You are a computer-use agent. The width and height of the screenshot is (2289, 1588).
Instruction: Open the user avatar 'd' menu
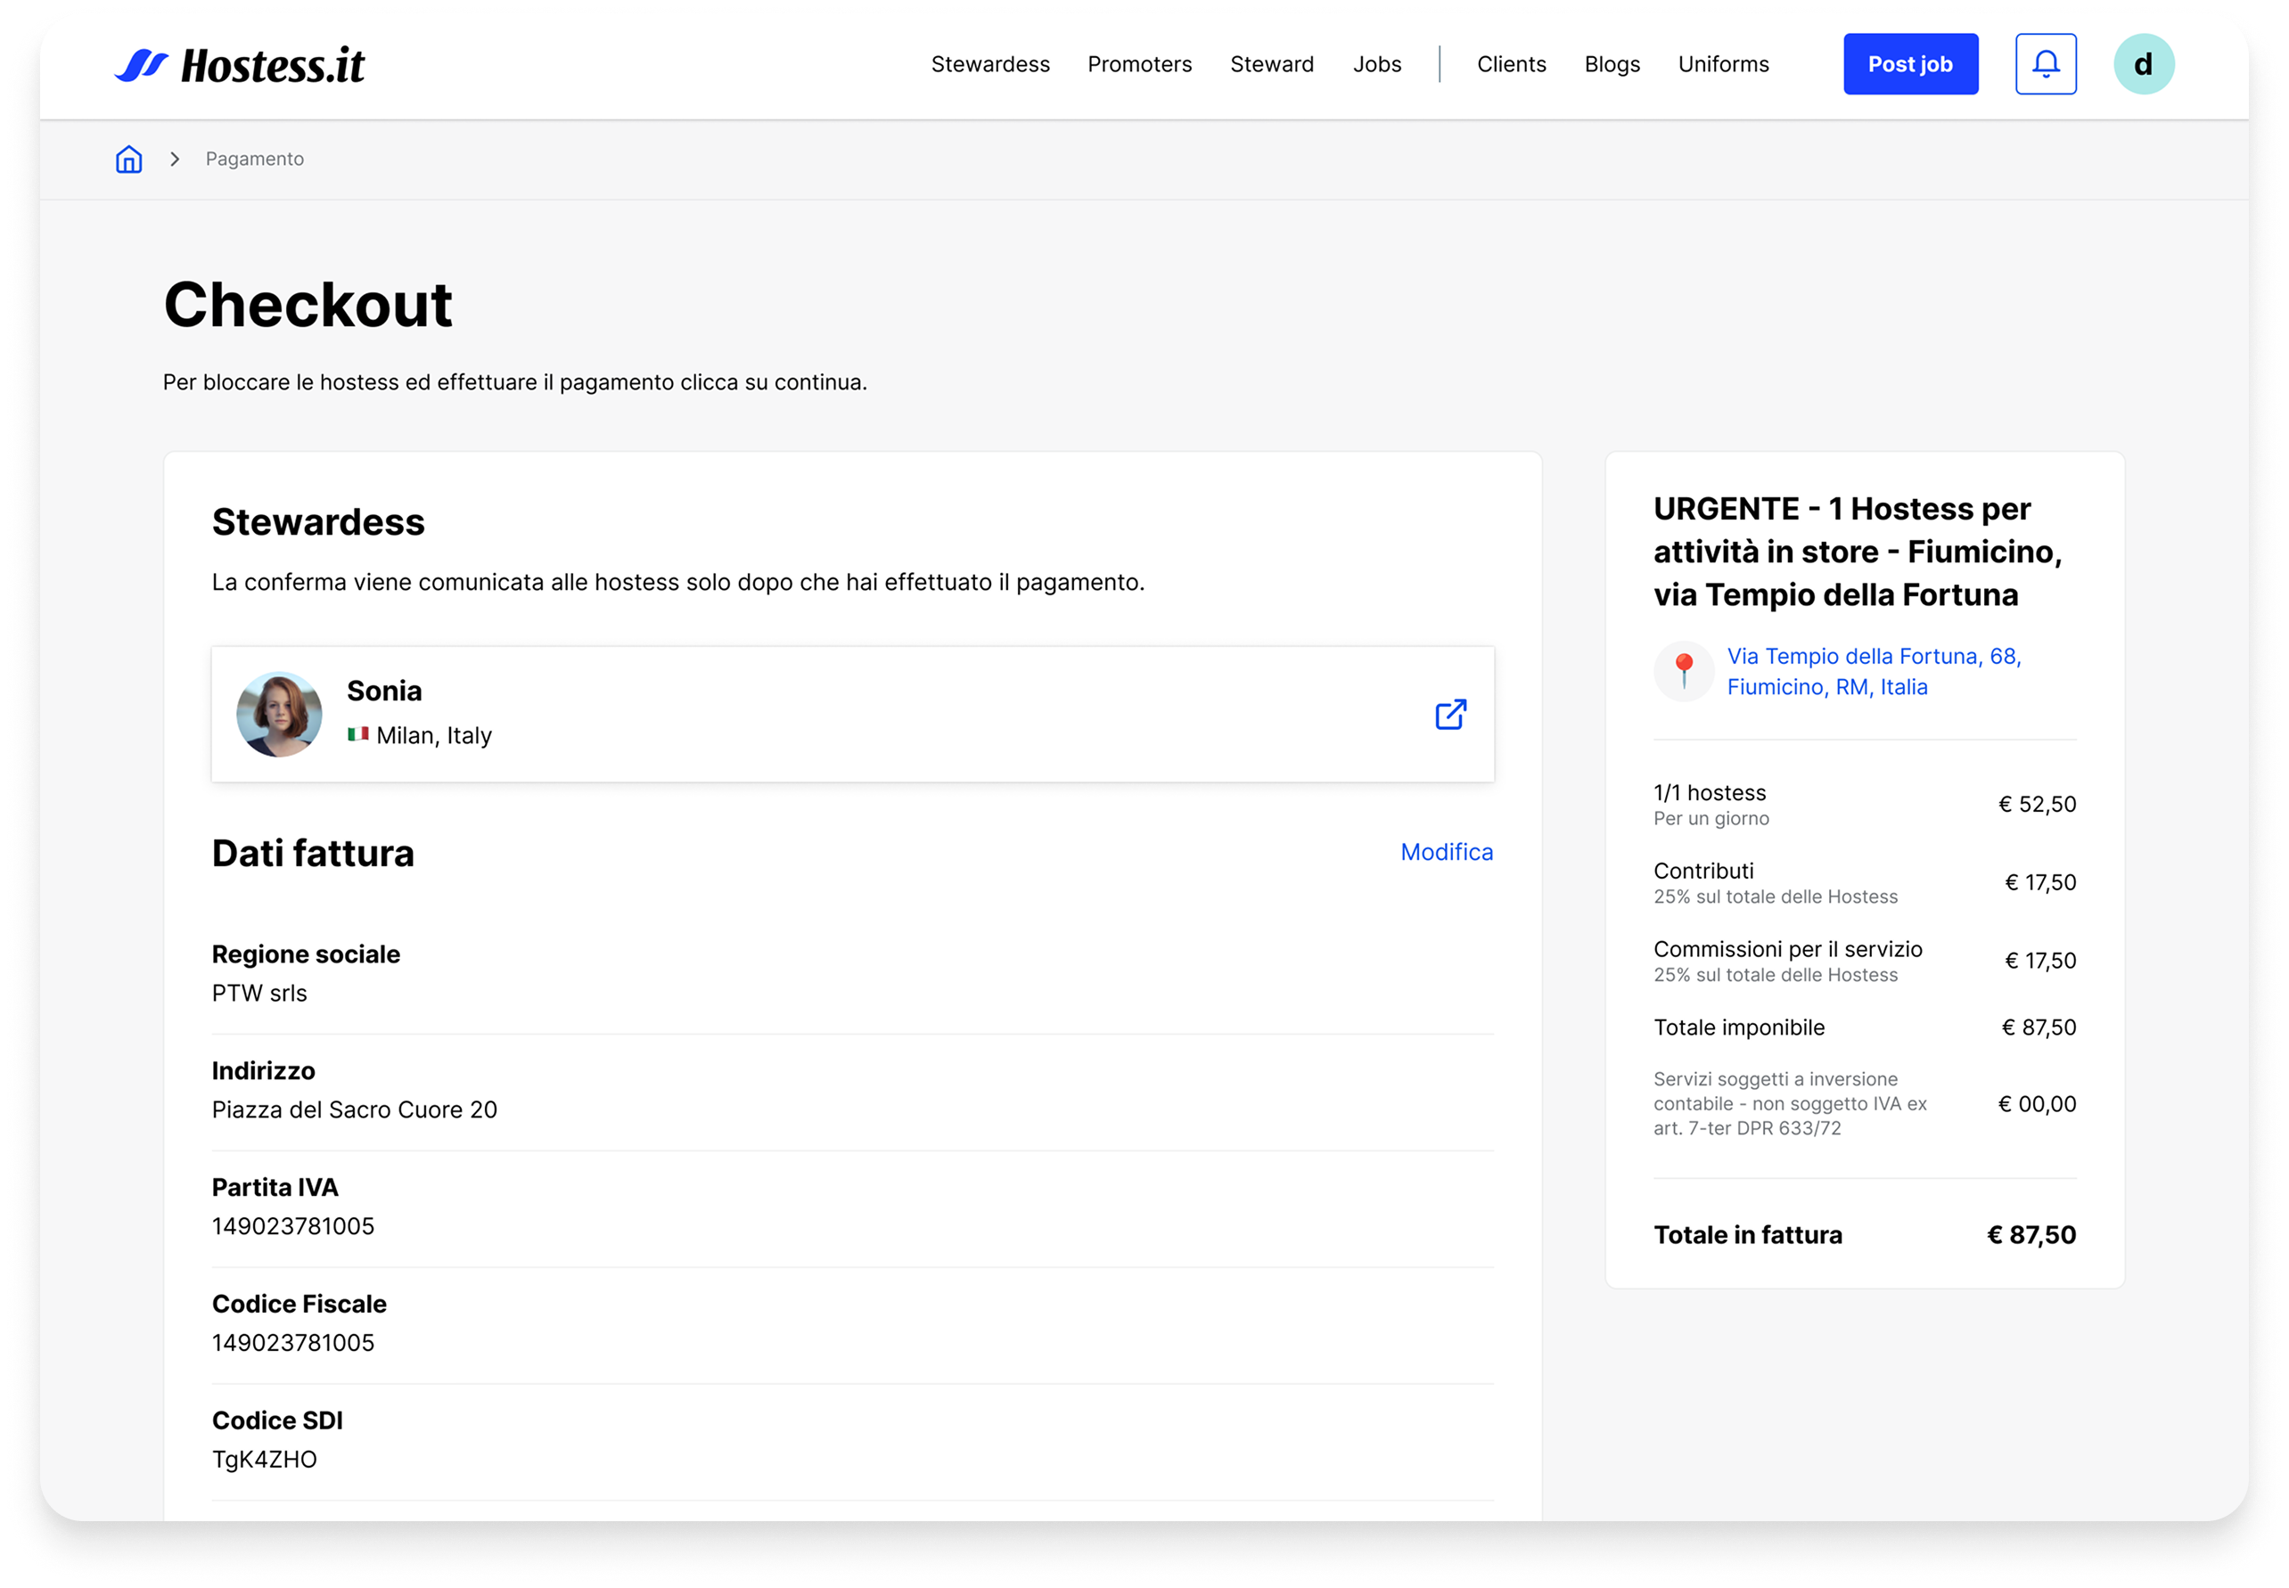click(2144, 63)
